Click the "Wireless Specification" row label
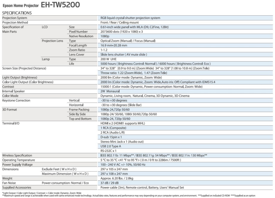 [x=17, y=155]
